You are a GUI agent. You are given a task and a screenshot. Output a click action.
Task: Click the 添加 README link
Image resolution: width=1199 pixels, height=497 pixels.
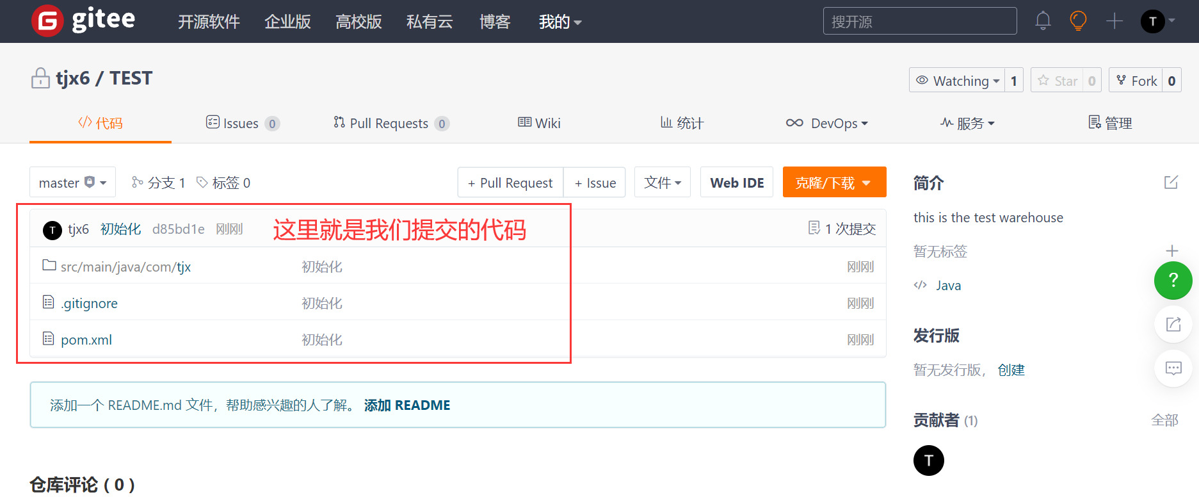pos(407,405)
